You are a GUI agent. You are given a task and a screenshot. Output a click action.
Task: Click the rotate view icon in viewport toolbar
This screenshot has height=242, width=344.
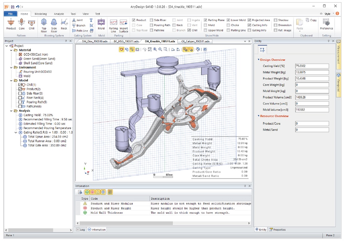coord(144,50)
